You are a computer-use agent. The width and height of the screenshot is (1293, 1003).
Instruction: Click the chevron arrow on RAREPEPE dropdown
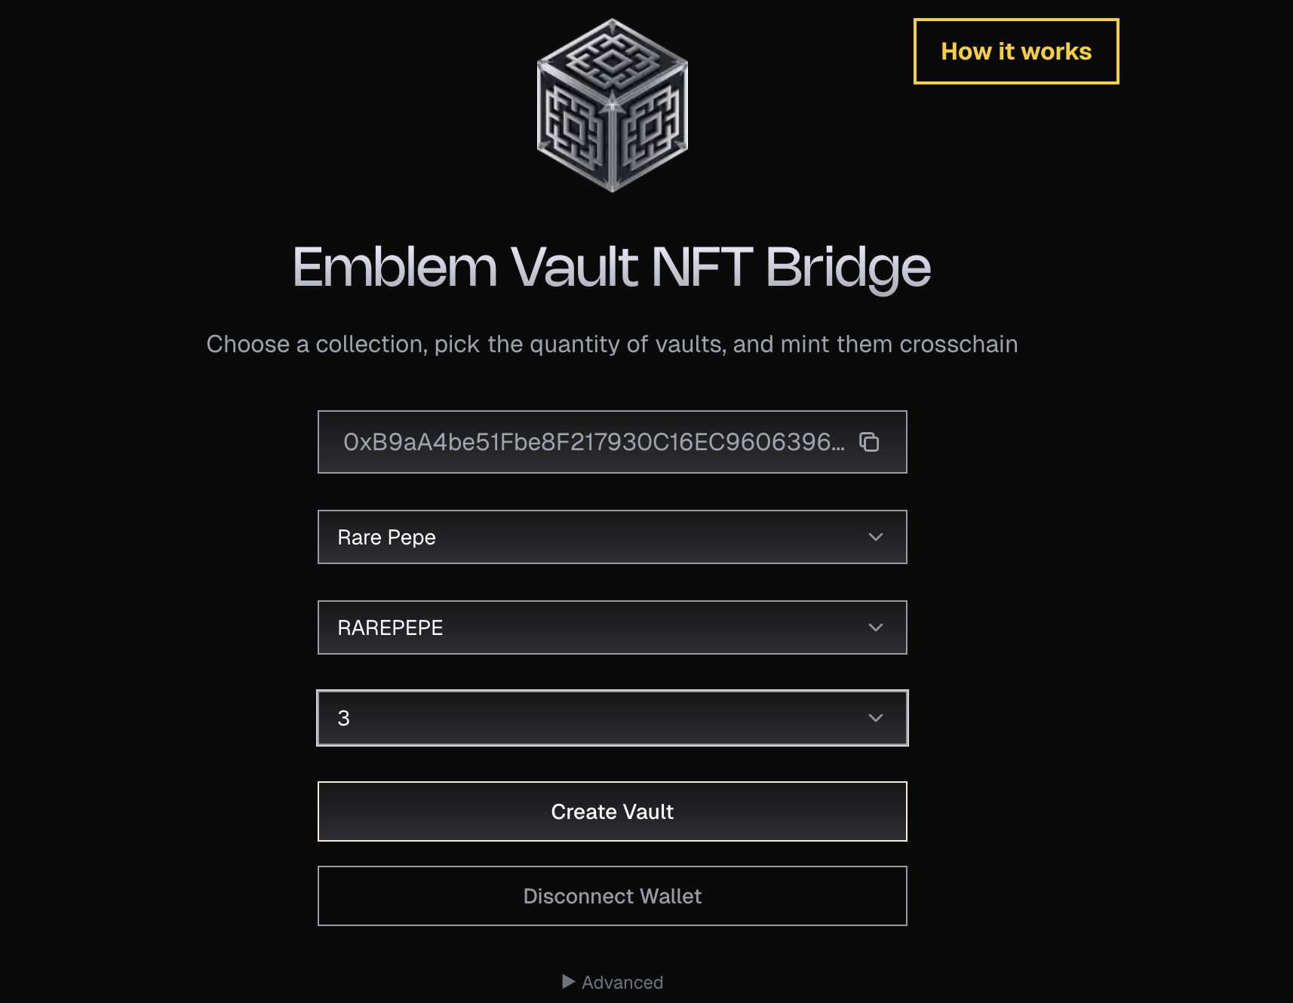click(x=875, y=627)
